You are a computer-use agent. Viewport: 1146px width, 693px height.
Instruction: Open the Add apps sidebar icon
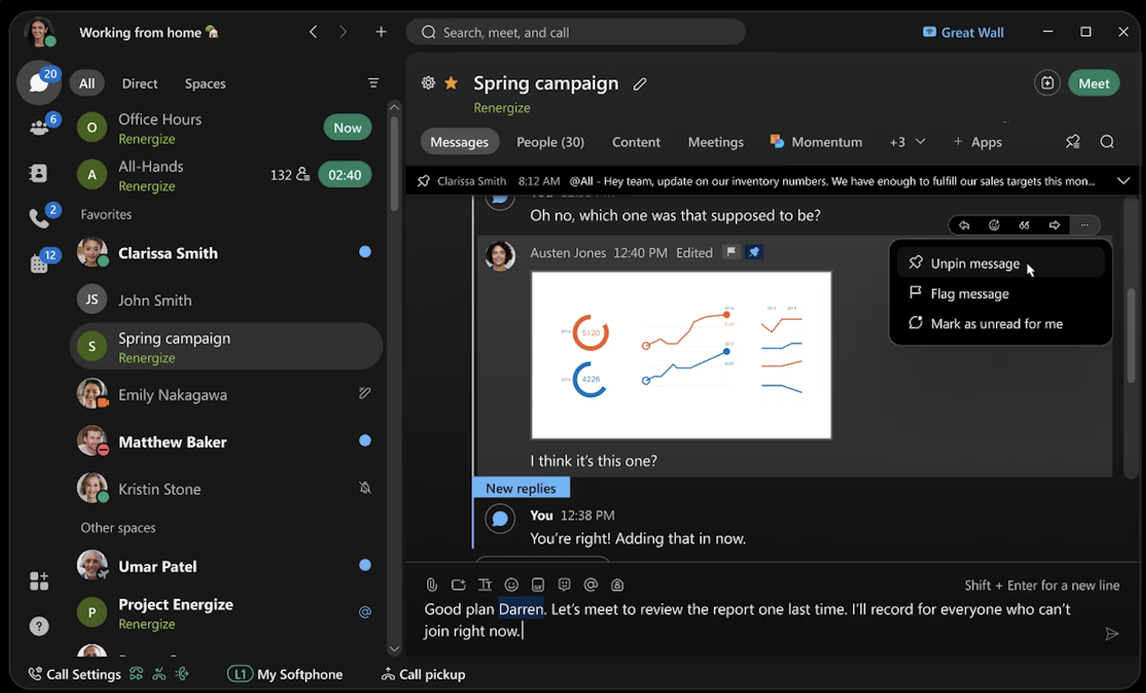(x=39, y=581)
